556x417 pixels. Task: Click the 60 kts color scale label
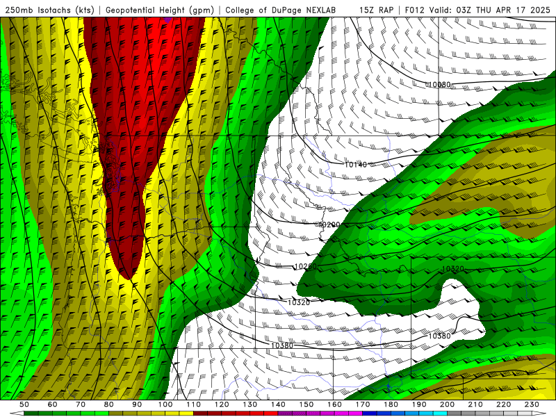53,404
